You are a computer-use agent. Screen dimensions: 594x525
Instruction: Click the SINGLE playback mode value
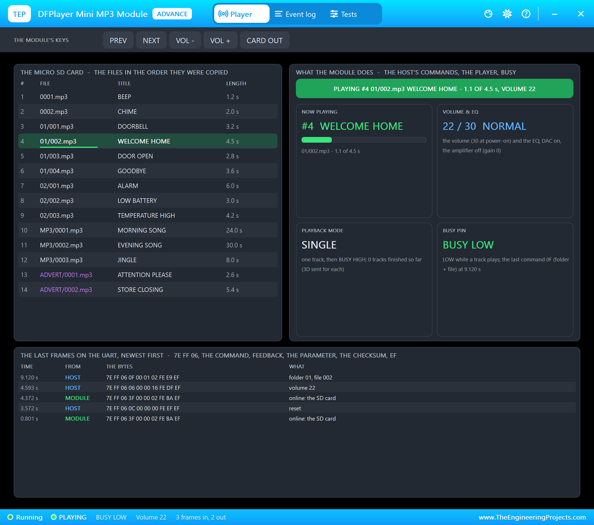319,245
